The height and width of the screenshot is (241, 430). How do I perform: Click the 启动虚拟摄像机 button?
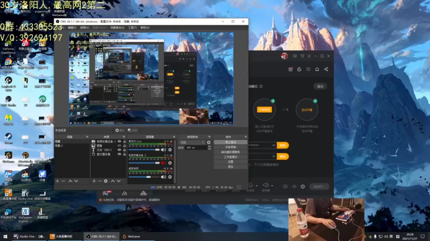click(x=231, y=152)
